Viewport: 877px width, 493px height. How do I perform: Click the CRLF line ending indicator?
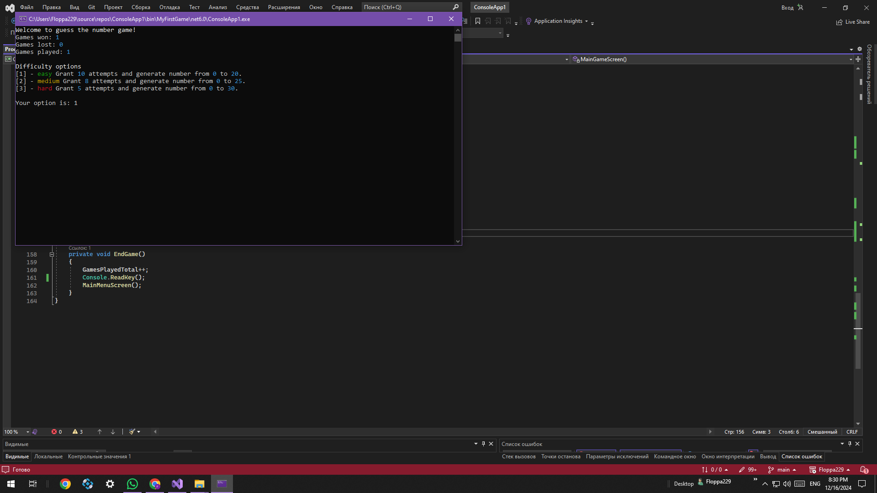coord(852,432)
